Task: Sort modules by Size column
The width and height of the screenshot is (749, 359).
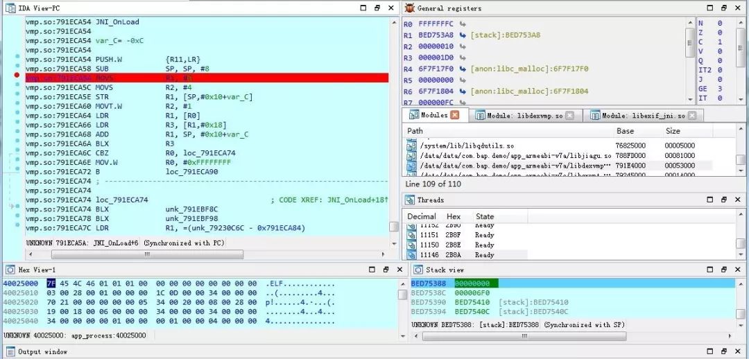Action: pyautogui.click(x=673, y=130)
